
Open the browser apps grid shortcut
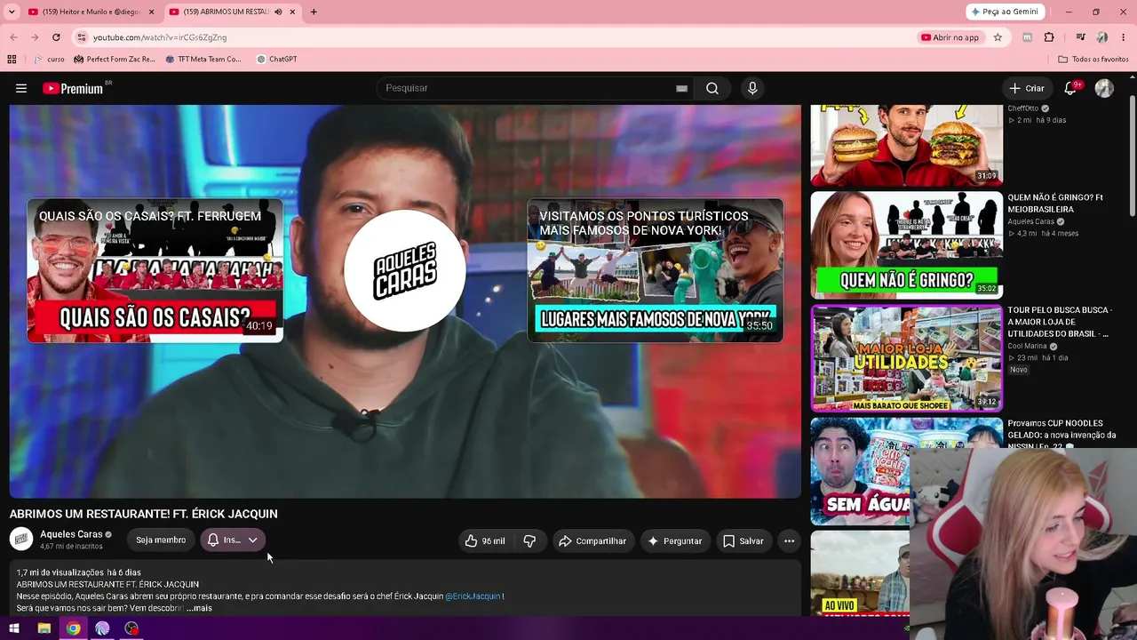12,60
